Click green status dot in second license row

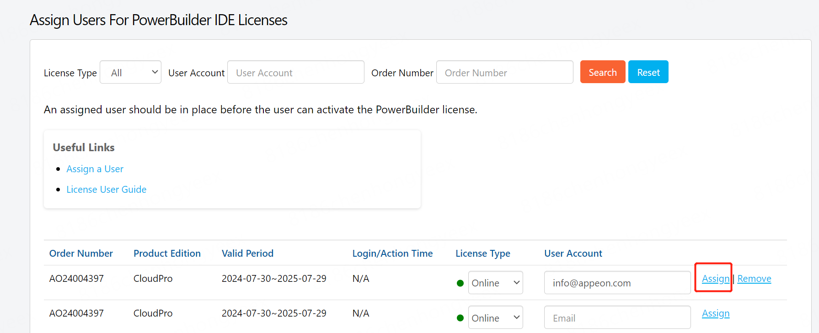click(460, 318)
